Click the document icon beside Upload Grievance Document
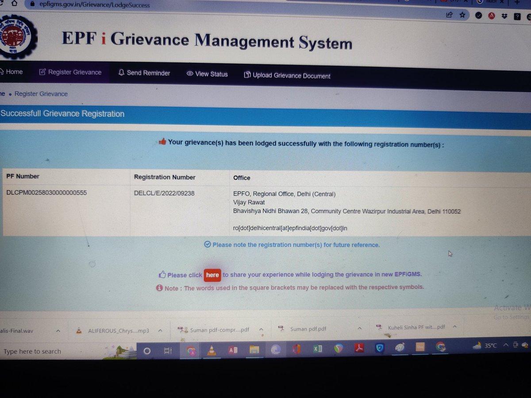The width and height of the screenshot is (531, 398). (x=247, y=75)
